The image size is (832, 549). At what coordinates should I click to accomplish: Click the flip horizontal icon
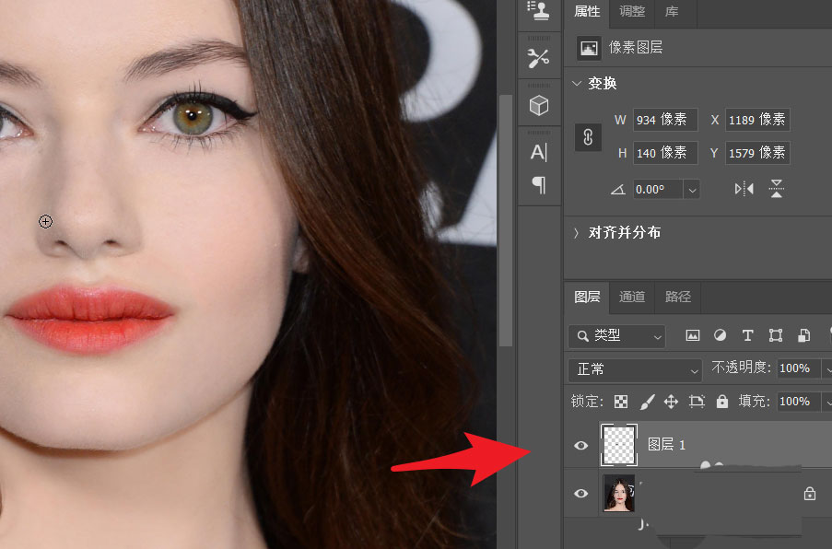coord(744,189)
